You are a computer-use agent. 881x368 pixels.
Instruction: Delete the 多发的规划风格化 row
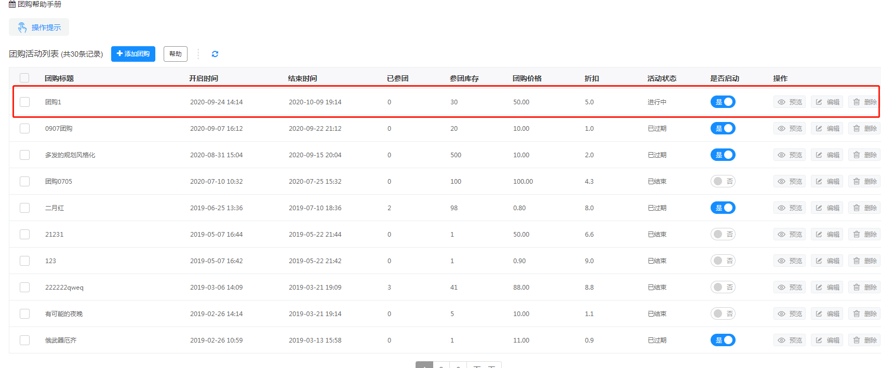[x=864, y=155]
